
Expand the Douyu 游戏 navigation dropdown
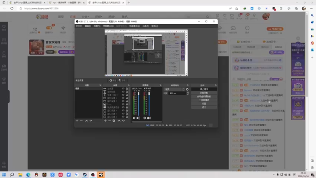click(112, 17)
